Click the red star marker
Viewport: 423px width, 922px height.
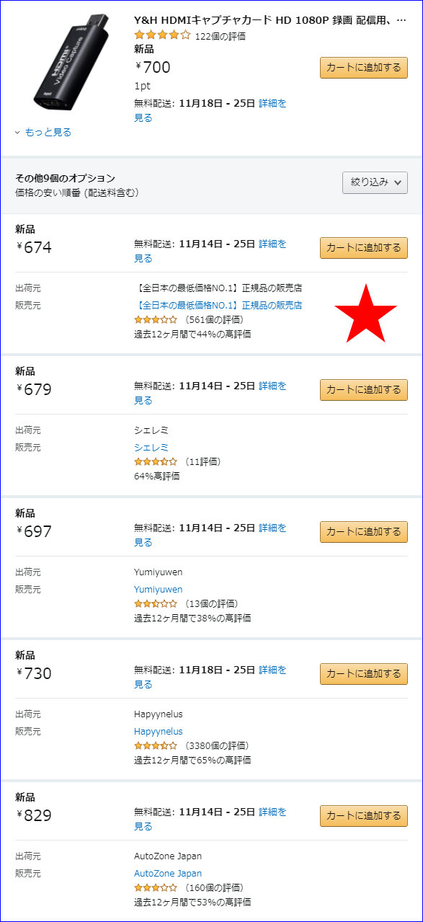pyautogui.click(x=365, y=312)
